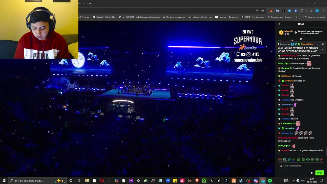Open the MT4 | FTMO bookmark
This screenshot has height=184, width=327.
[126, 17]
